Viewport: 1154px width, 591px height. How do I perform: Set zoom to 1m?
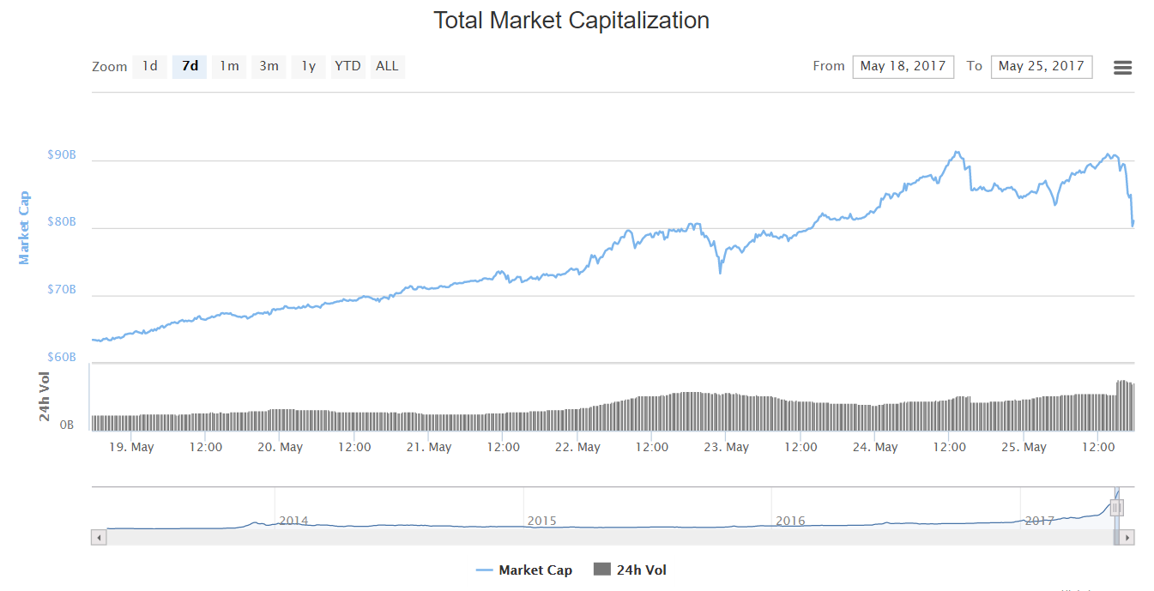(229, 66)
